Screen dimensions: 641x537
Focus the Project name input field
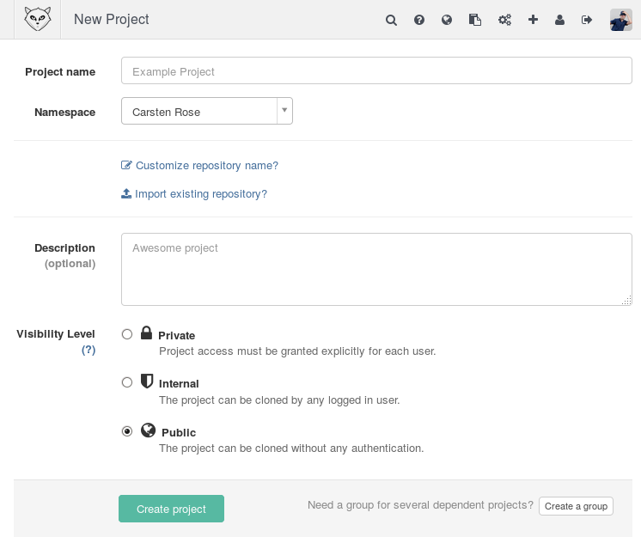[376, 71]
